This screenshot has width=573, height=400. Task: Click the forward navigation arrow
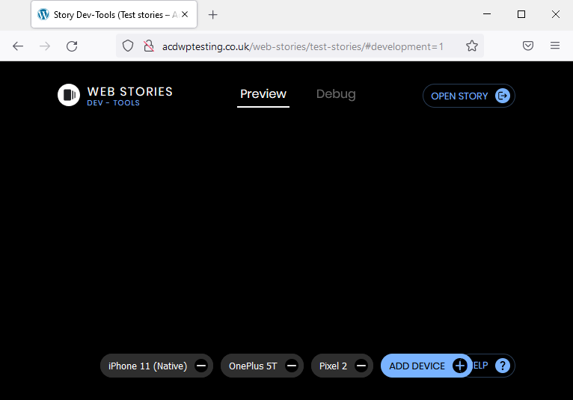(45, 46)
